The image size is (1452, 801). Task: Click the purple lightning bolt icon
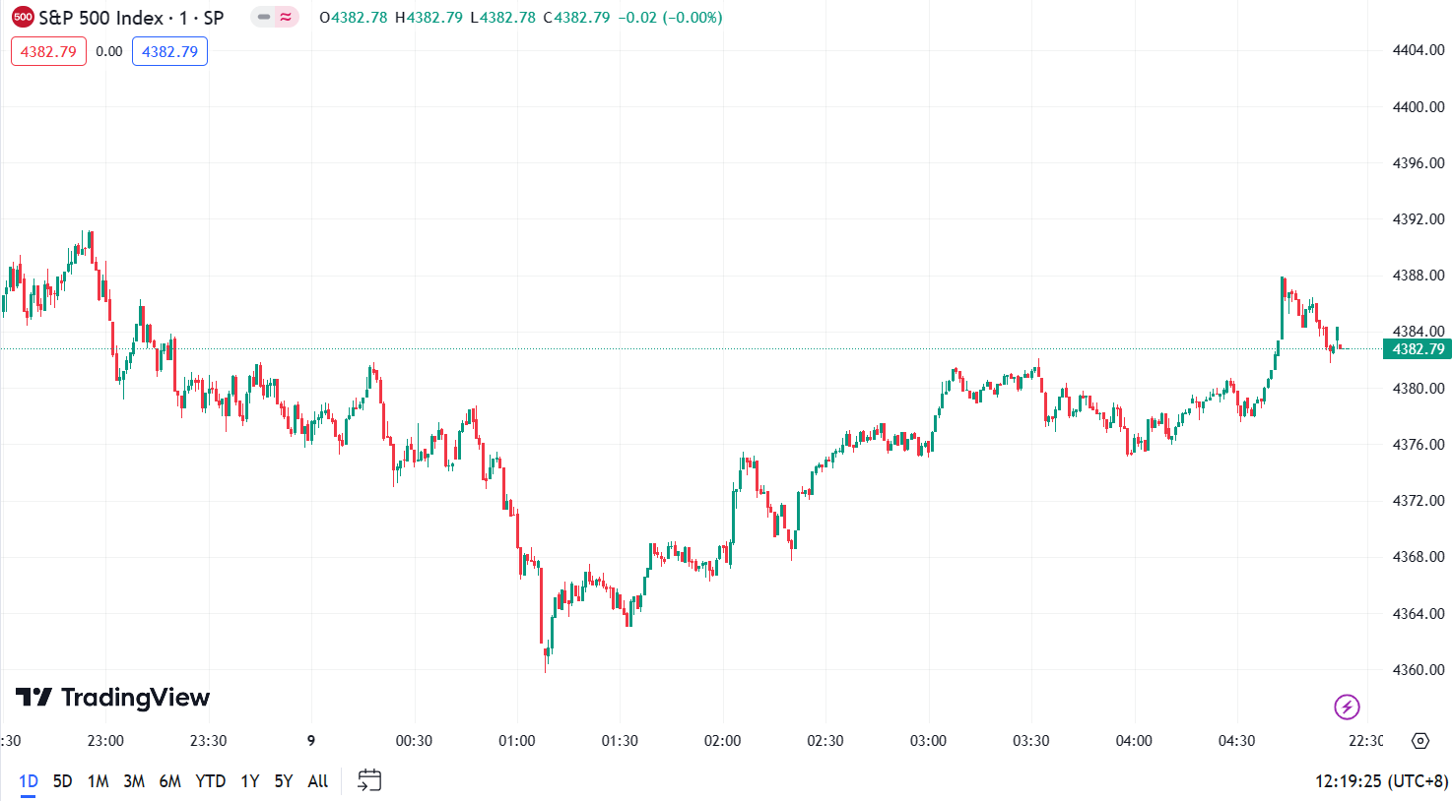pos(1347,707)
